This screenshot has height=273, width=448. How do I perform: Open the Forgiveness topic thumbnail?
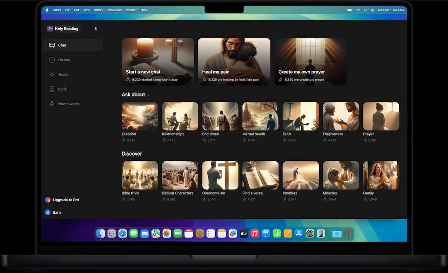[x=341, y=116]
